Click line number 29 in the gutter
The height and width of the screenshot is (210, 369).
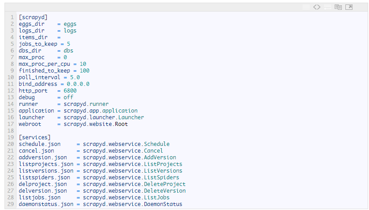(x=11, y=204)
